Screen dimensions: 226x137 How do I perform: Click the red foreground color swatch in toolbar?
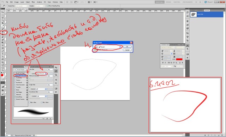(x=2, y=75)
